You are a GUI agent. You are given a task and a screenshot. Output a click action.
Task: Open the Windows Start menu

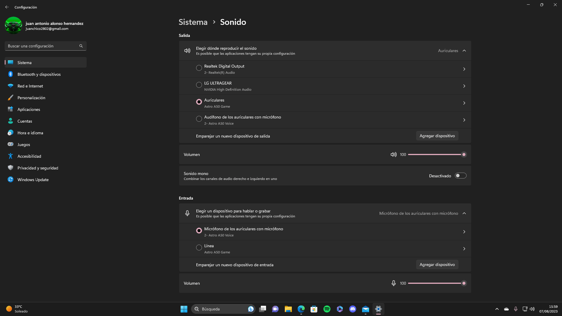[x=184, y=309]
